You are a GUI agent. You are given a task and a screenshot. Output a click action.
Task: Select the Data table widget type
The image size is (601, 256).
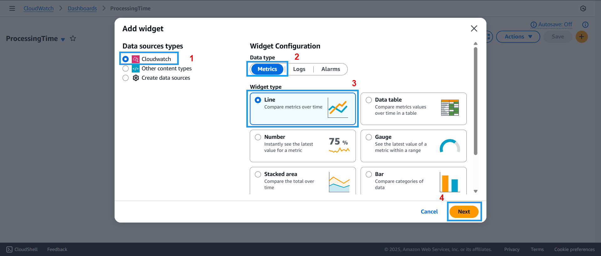[369, 100]
